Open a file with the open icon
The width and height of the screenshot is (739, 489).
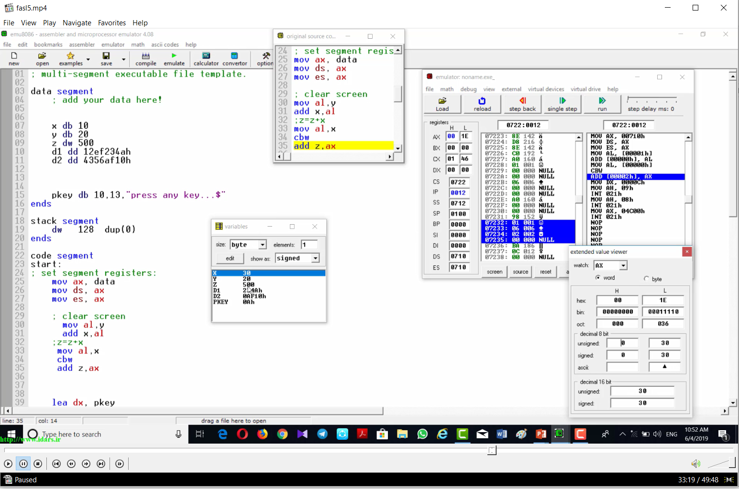tap(42, 59)
